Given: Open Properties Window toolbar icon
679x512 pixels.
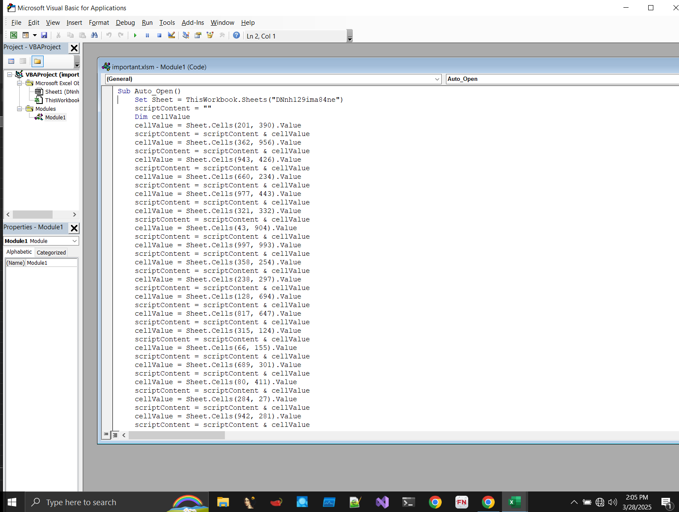Looking at the screenshot, I should (x=198, y=36).
